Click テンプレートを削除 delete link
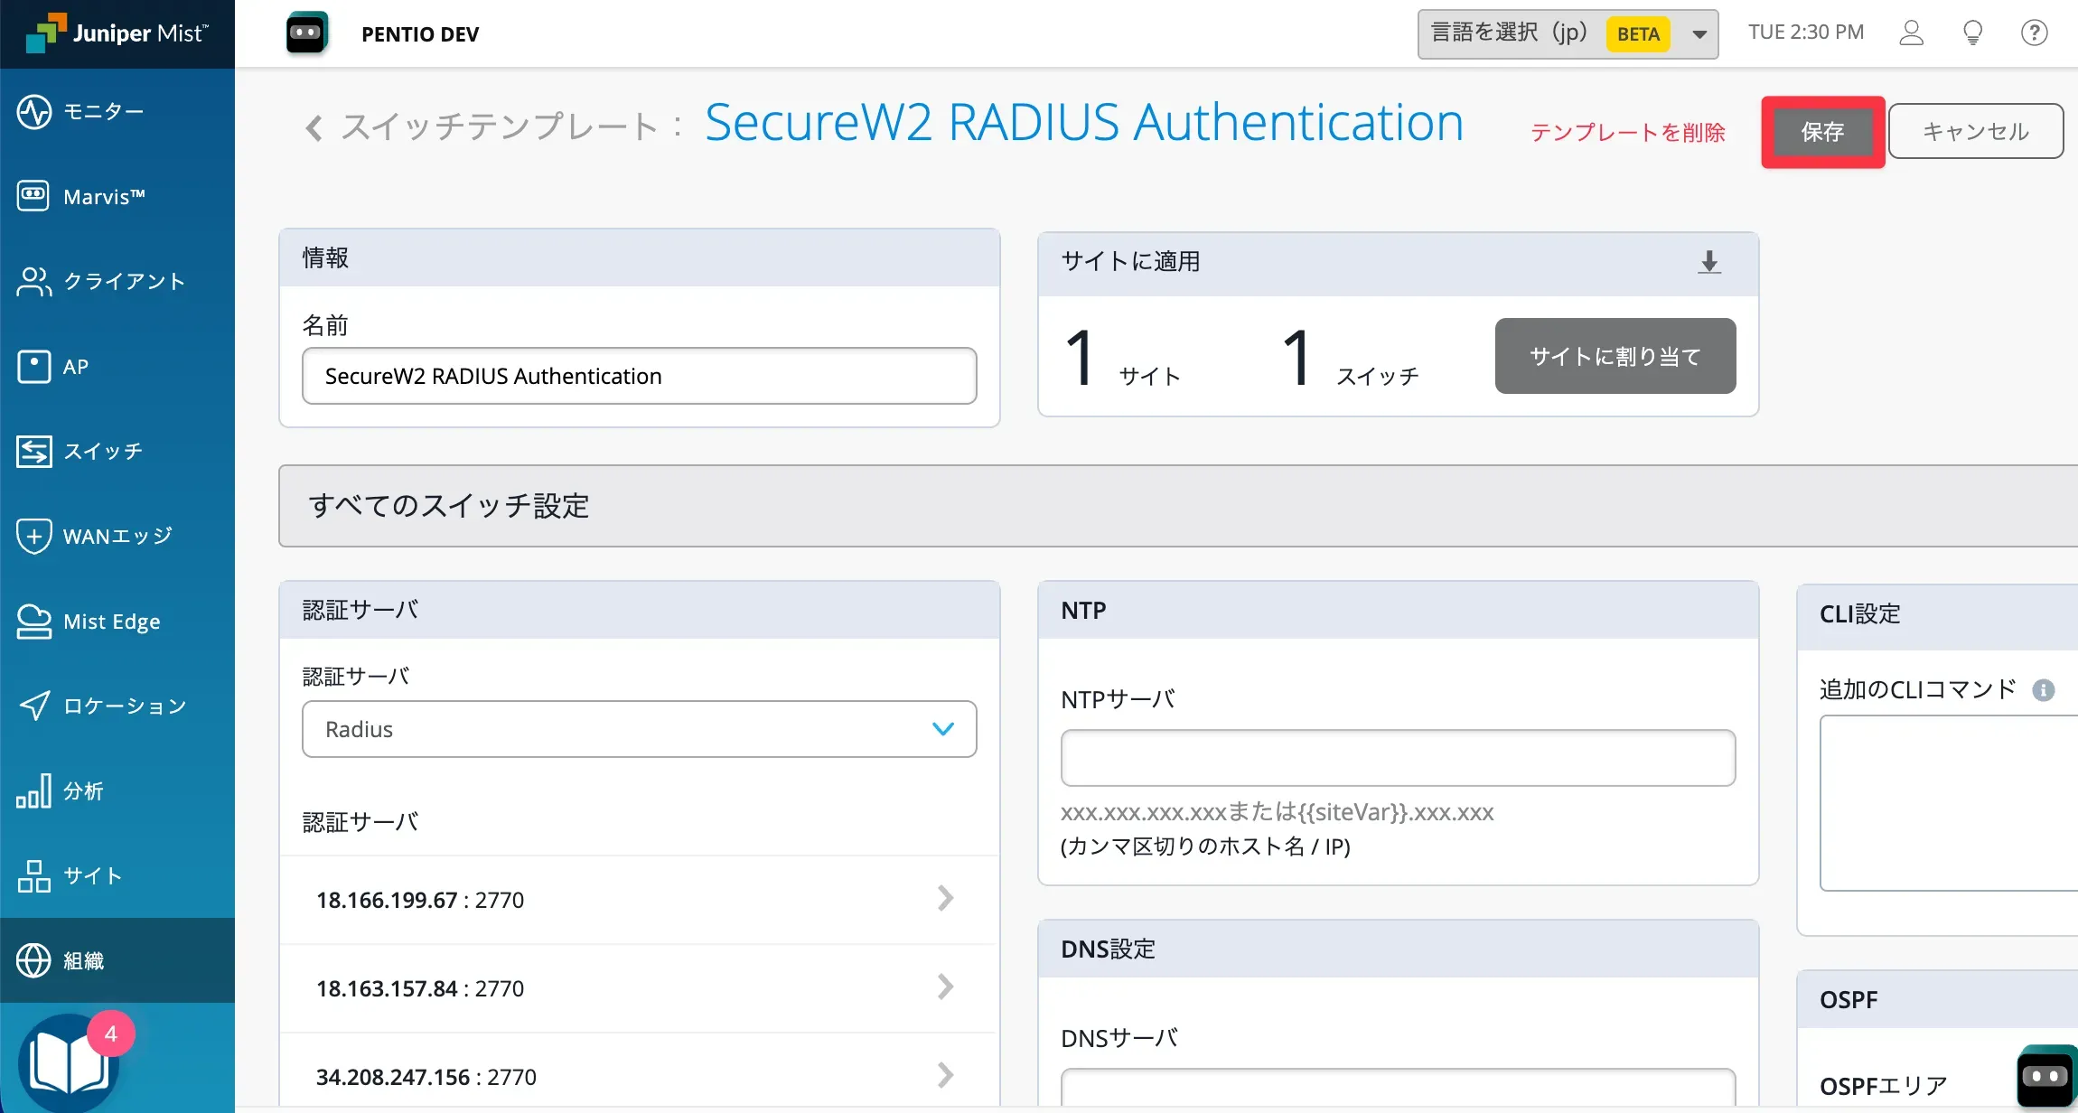 pos(1627,133)
